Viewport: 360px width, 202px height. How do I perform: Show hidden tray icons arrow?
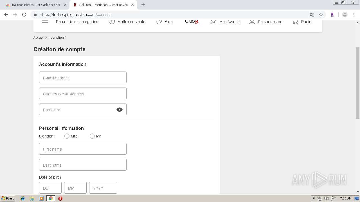pyautogui.click(x=314, y=198)
